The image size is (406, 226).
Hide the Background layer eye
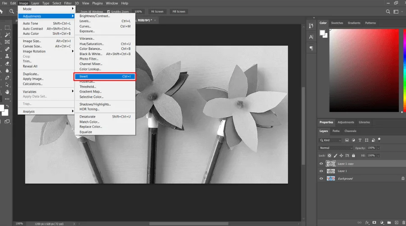pyautogui.click(x=321, y=179)
